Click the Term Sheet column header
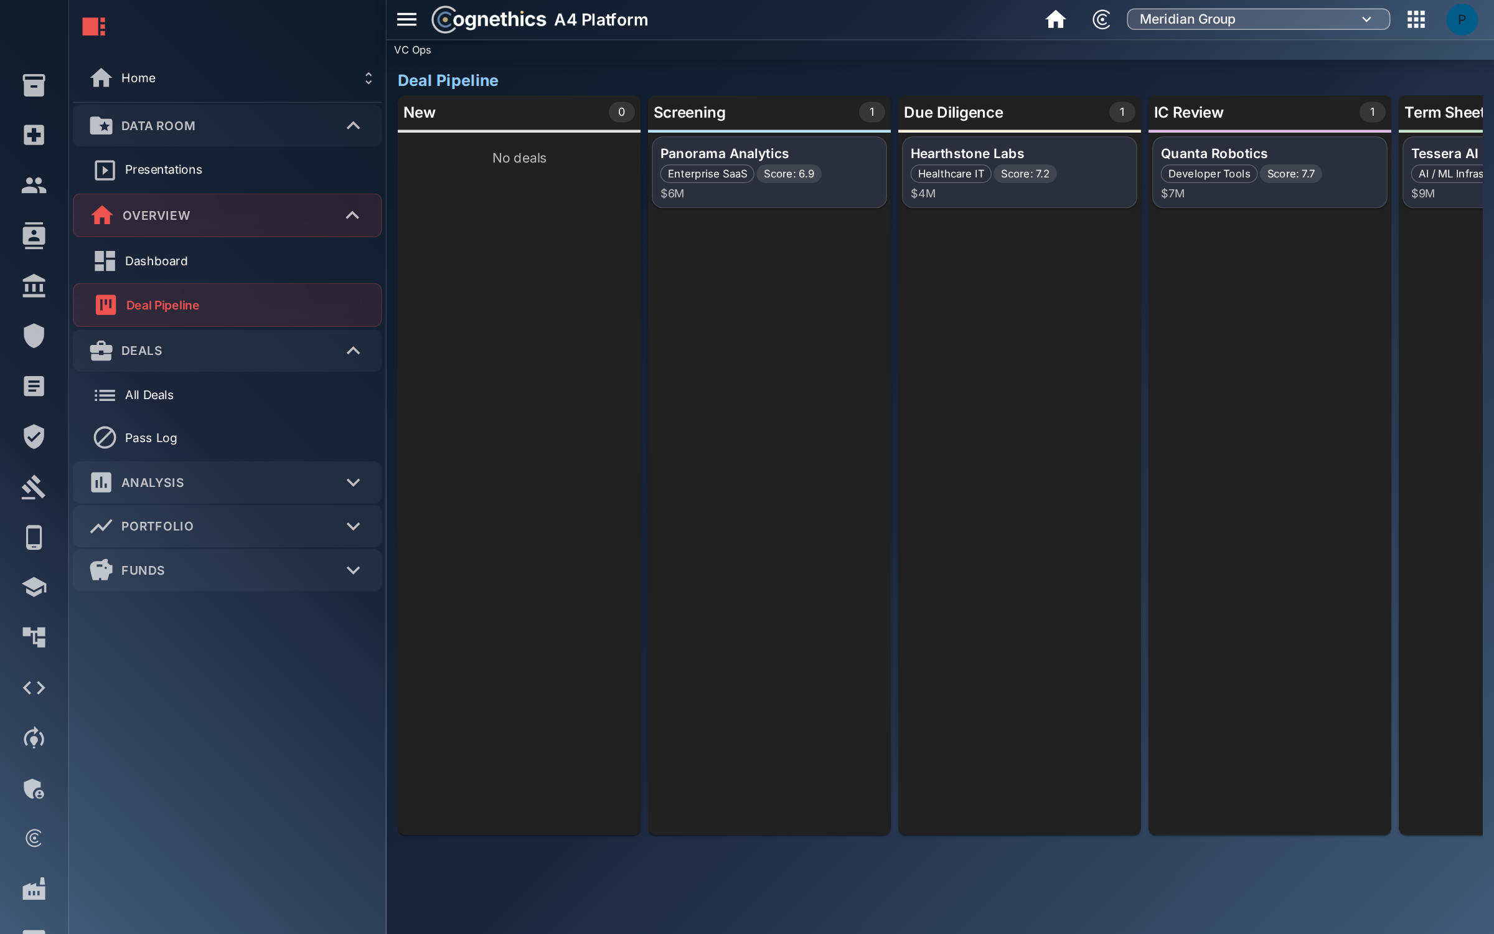The image size is (1494, 934). (1440, 113)
